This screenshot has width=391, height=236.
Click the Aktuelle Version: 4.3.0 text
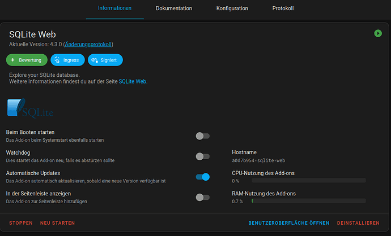click(35, 45)
